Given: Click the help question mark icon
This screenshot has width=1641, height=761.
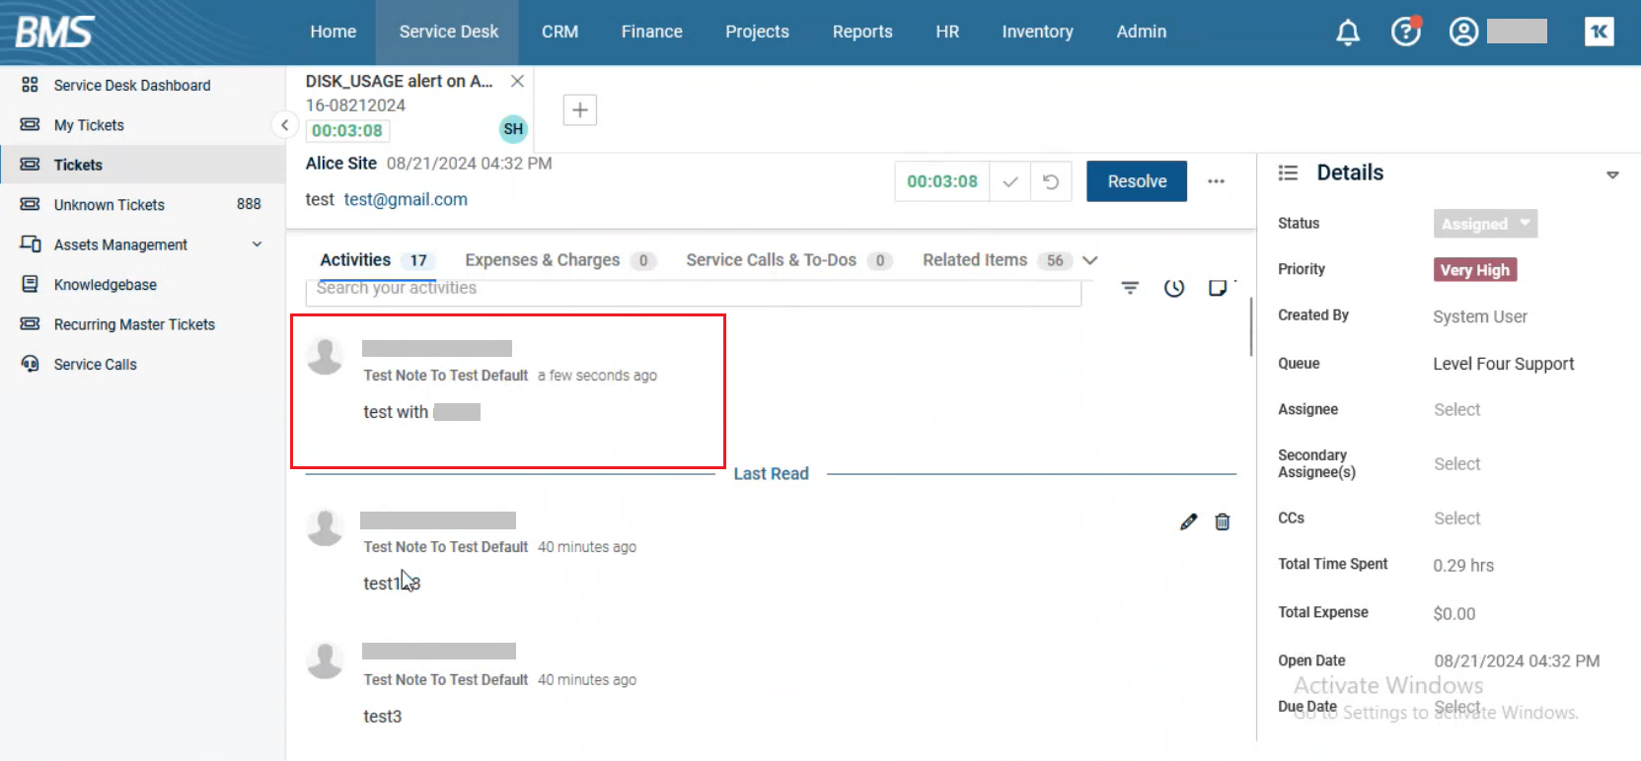Looking at the screenshot, I should [1405, 33].
